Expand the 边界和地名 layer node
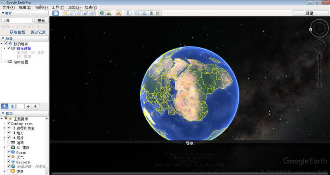The image size is (330, 175). click(4, 128)
